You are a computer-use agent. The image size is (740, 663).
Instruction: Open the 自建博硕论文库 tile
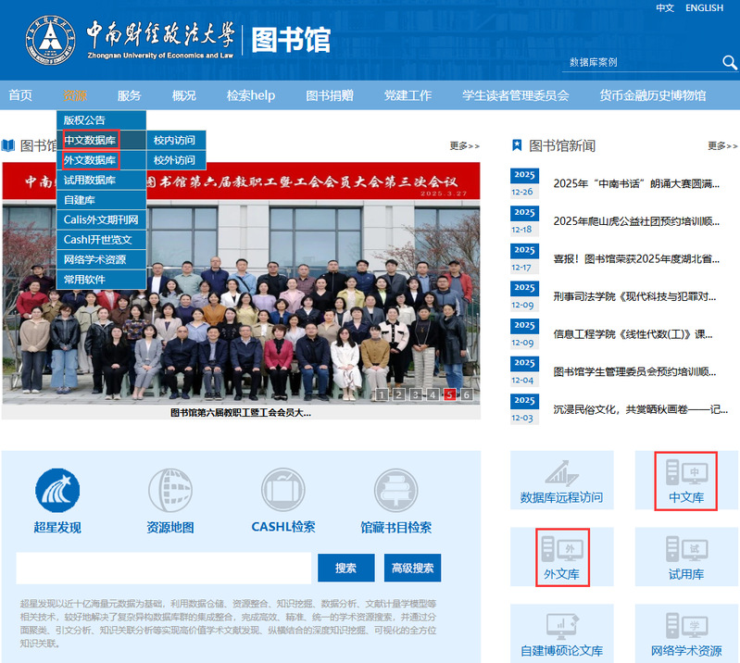(x=561, y=633)
